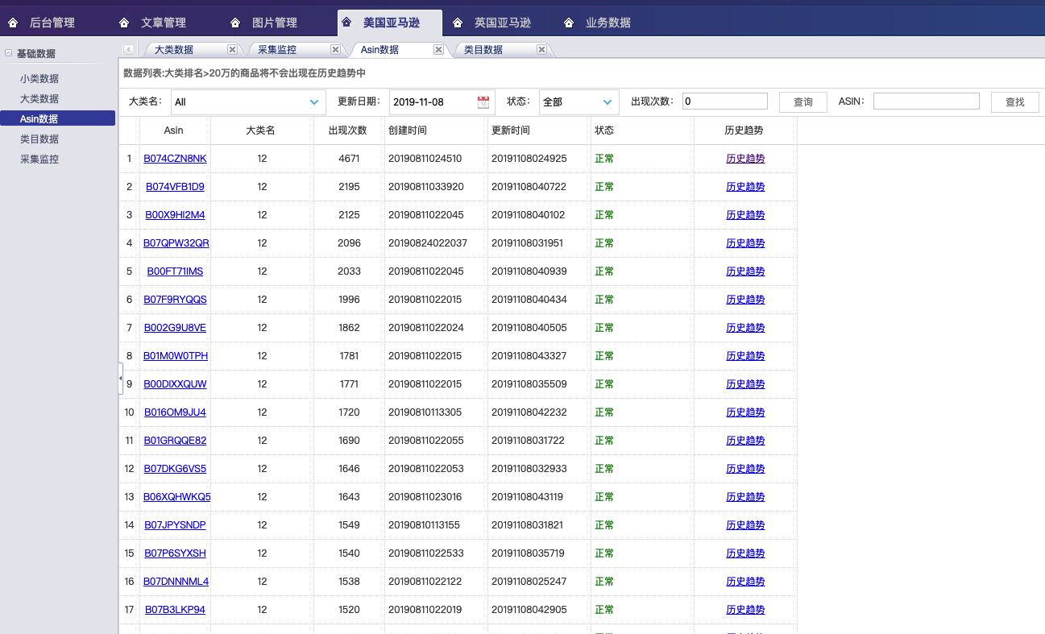Switch to 英国亚马逊 top tab
The width and height of the screenshot is (1045, 634).
[503, 23]
